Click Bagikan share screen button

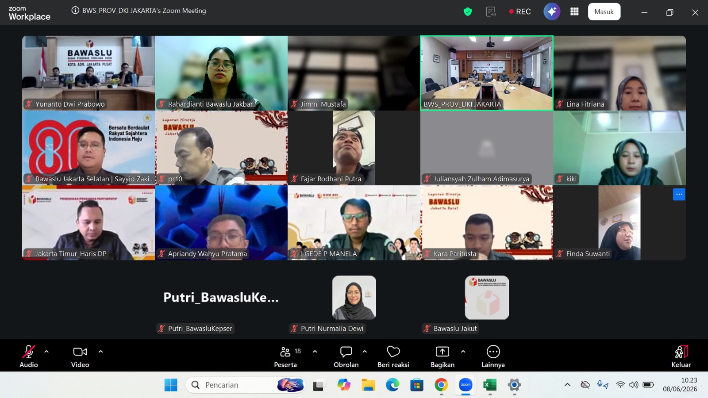(442, 356)
